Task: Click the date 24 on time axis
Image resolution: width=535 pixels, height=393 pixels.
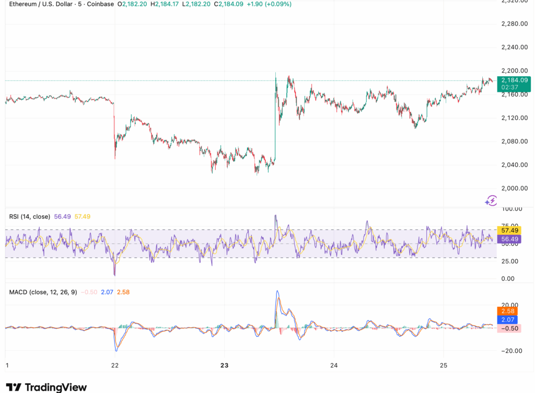Action: pyautogui.click(x=334, y=365)
